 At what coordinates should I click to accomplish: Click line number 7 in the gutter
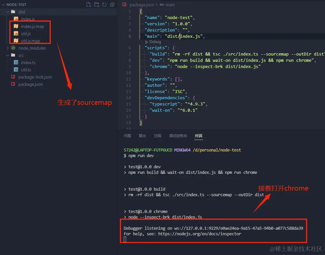point(130,54)
